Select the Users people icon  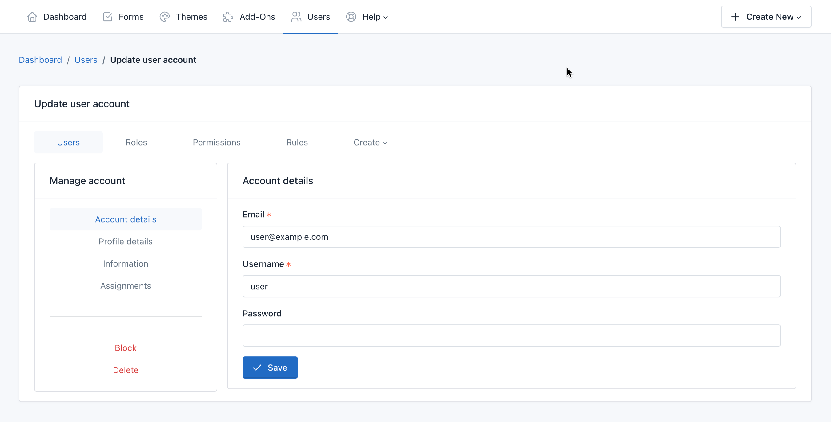pyautogui.click(x=296, y=16)
